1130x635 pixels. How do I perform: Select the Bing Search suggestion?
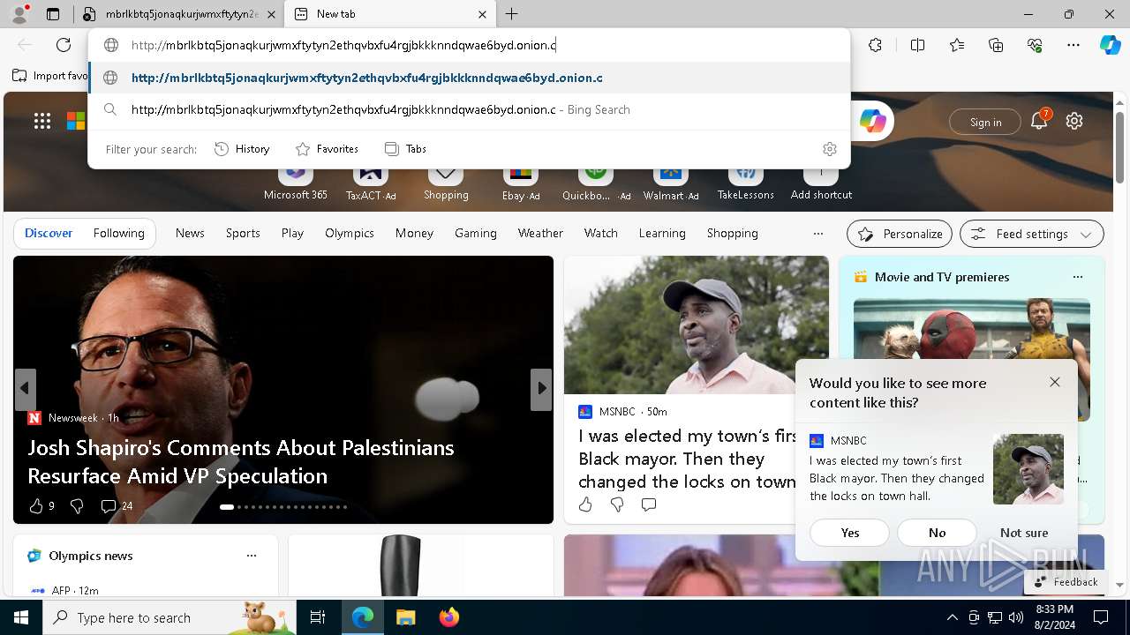[469, 109]
